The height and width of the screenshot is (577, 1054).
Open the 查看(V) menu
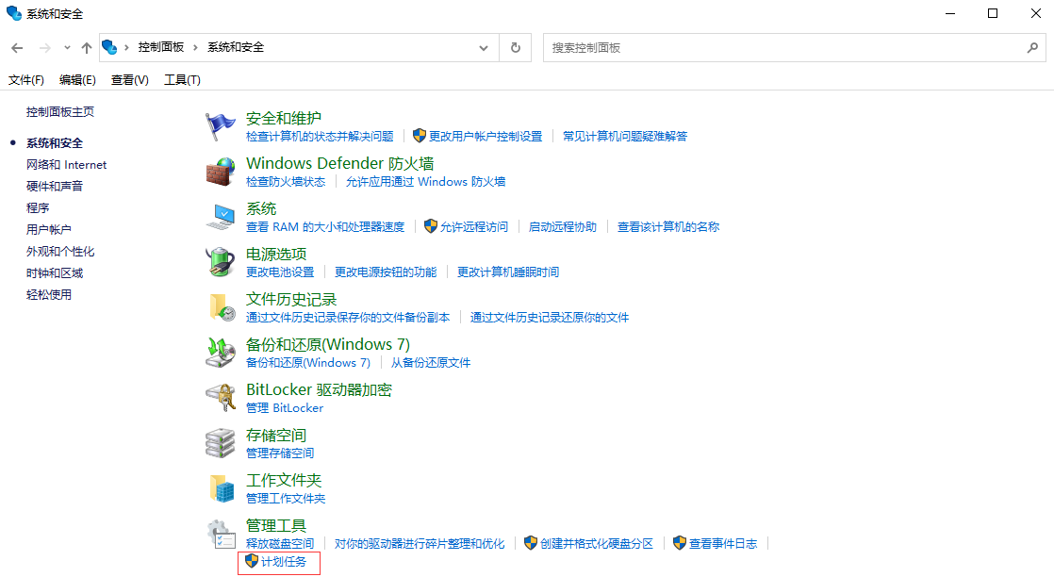click(x=130, y=80)
